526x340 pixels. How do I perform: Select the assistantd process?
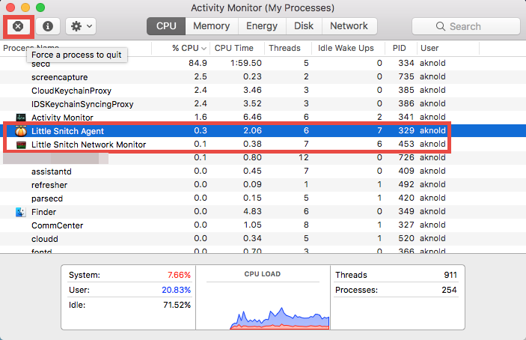pyautogui.click(x=52, y=171)
